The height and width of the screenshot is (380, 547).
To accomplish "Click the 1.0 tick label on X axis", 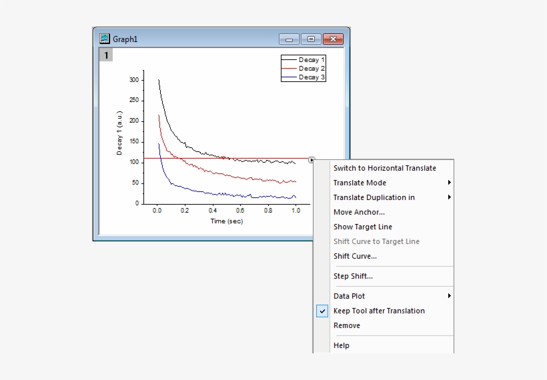I will 296,211.
